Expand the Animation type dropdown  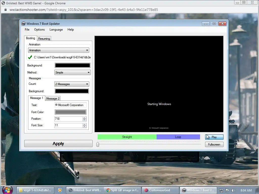click(x=59, y=50)
